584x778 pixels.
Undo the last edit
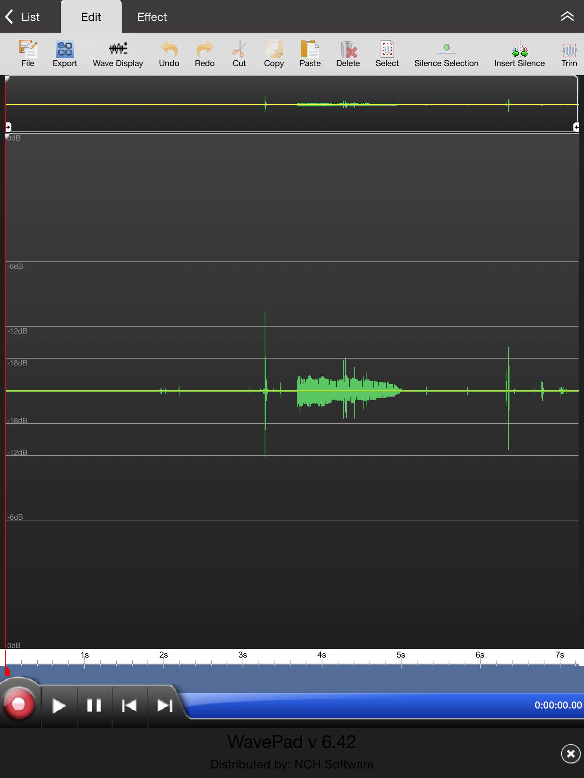[169, 54]
